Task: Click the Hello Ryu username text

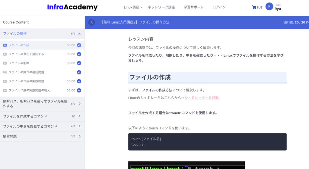Action: (x=278, y=7)
